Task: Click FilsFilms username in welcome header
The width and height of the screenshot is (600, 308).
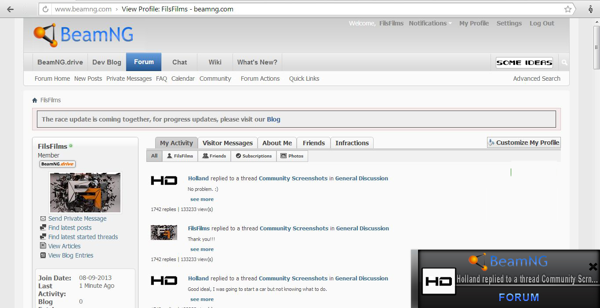Action: point(391,23)
